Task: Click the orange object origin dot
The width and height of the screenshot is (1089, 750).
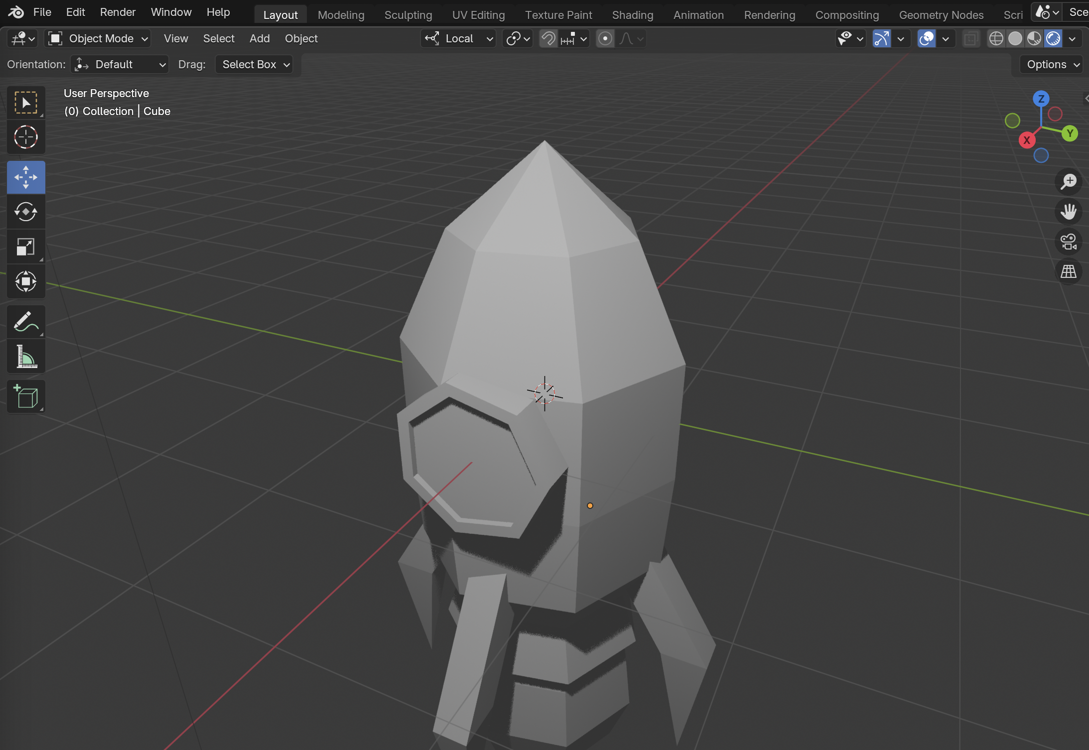Action: [x=590, y=505]
